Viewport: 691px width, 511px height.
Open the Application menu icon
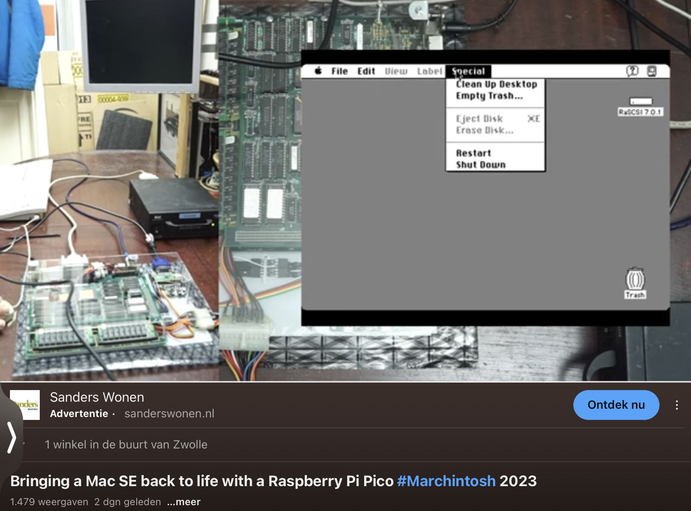(652, 71)
